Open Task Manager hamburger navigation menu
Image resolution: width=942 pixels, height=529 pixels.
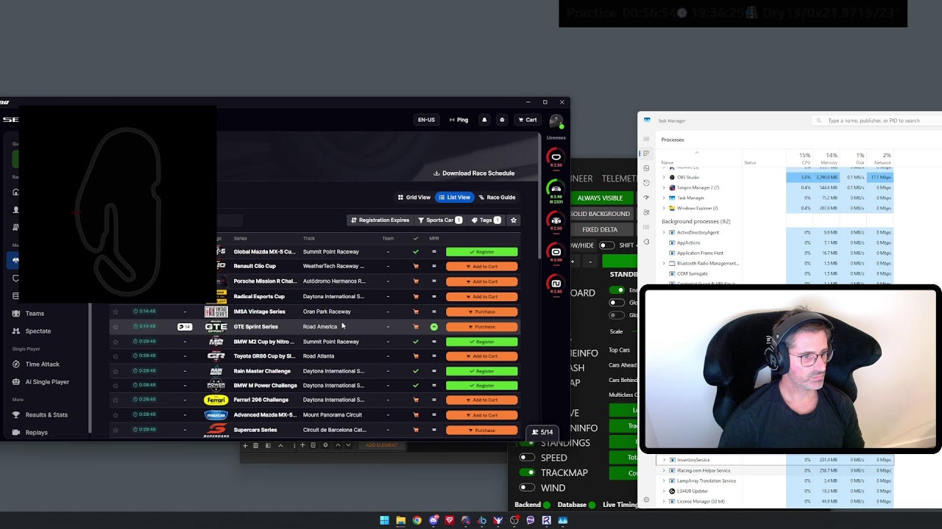[646, 139]
